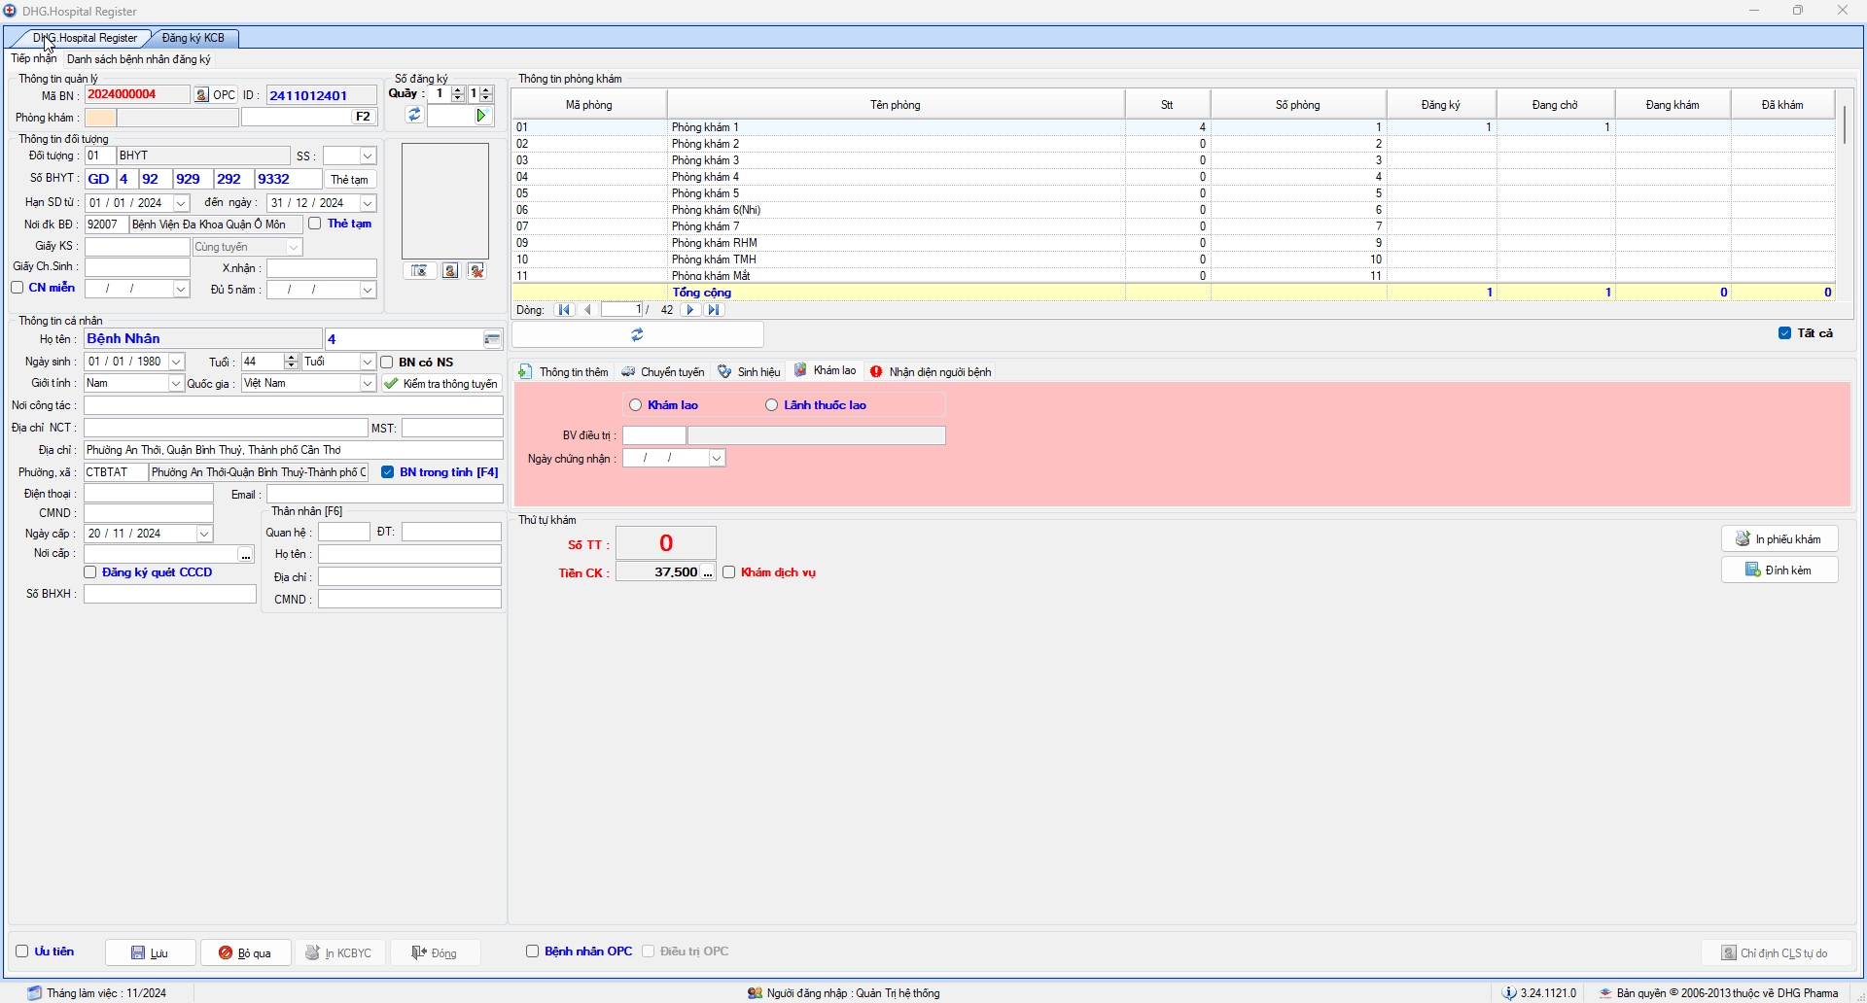This screenshot has height=1003, width=1867.
Task: Click the user icon by Người đăng nhập
Action: (755, 992)
